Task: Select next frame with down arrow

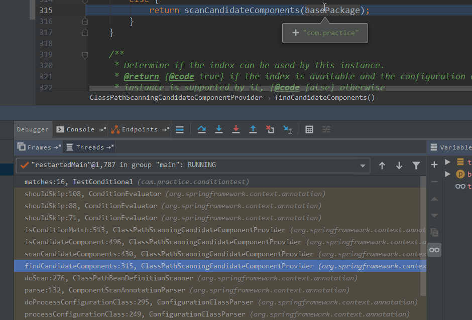Action: coord(399,166)
